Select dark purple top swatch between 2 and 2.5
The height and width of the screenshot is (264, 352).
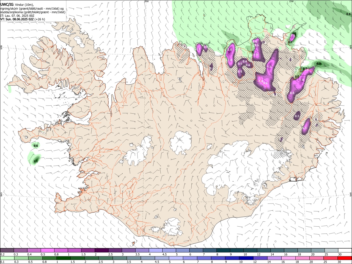(101, 250)
